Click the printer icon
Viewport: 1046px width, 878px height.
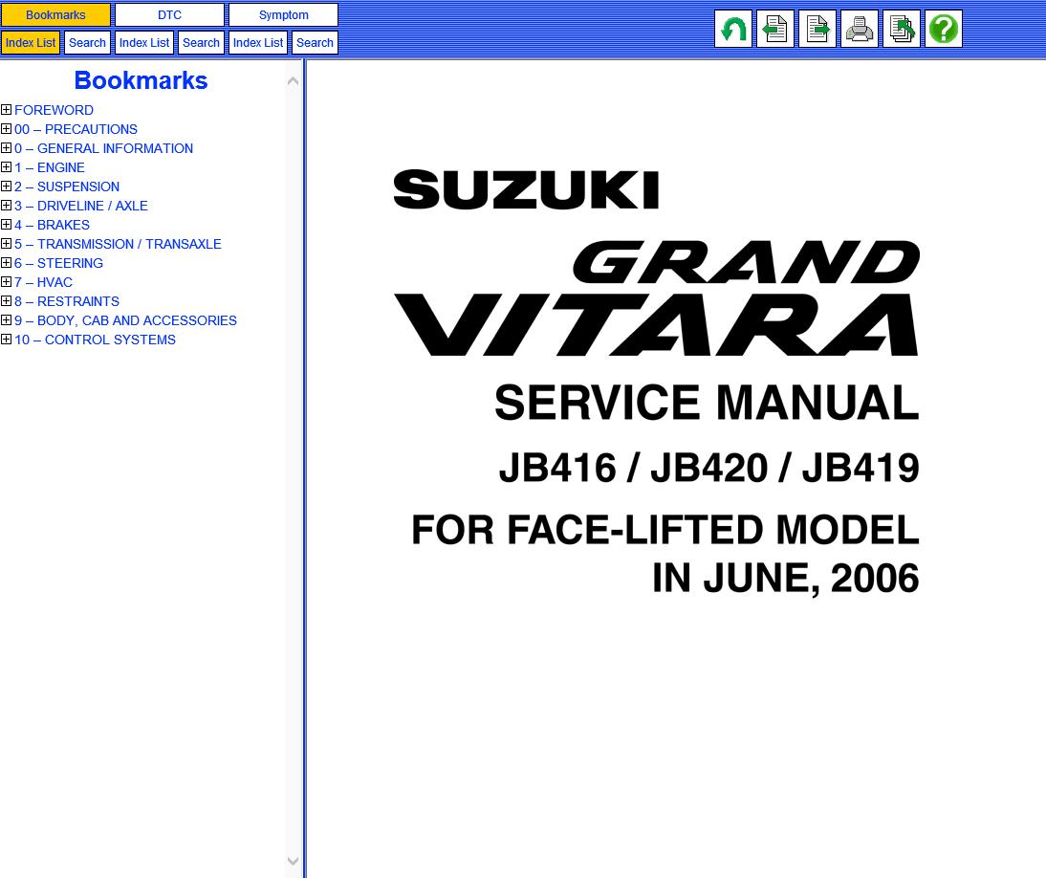860,29
